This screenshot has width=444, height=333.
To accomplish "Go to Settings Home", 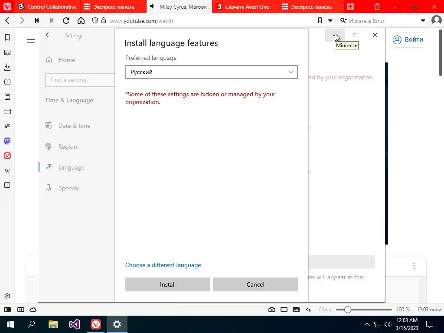I will pos(67,60).
